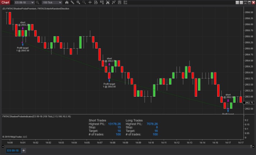The width and height of the screenshot is (256, 155).
Task: Toggle the crosshair cursor plus icon
Action: (x=91, y=3)
